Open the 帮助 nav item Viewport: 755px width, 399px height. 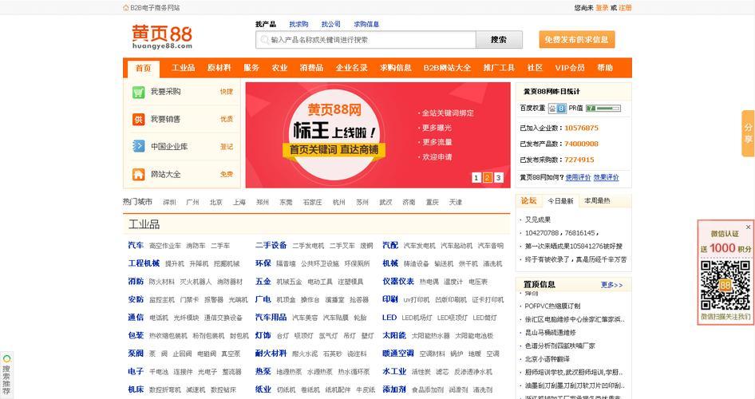605,68
